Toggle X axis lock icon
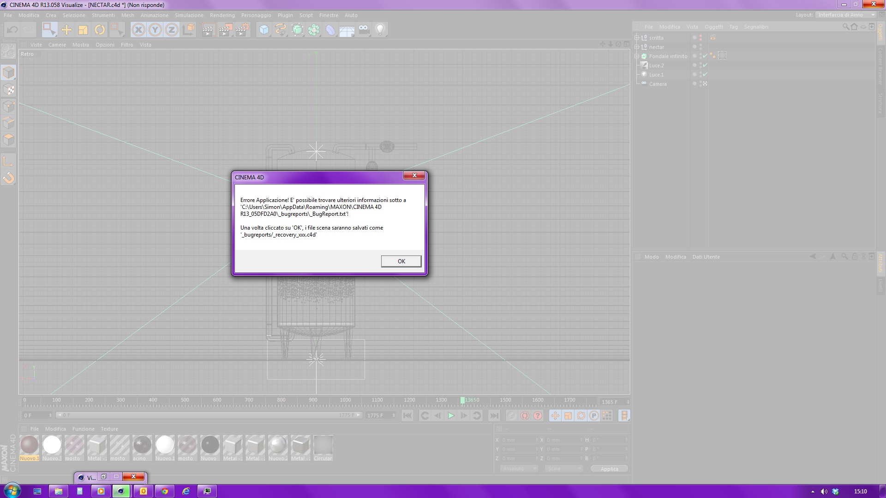886x498 pixels. (x=138, y=30)
